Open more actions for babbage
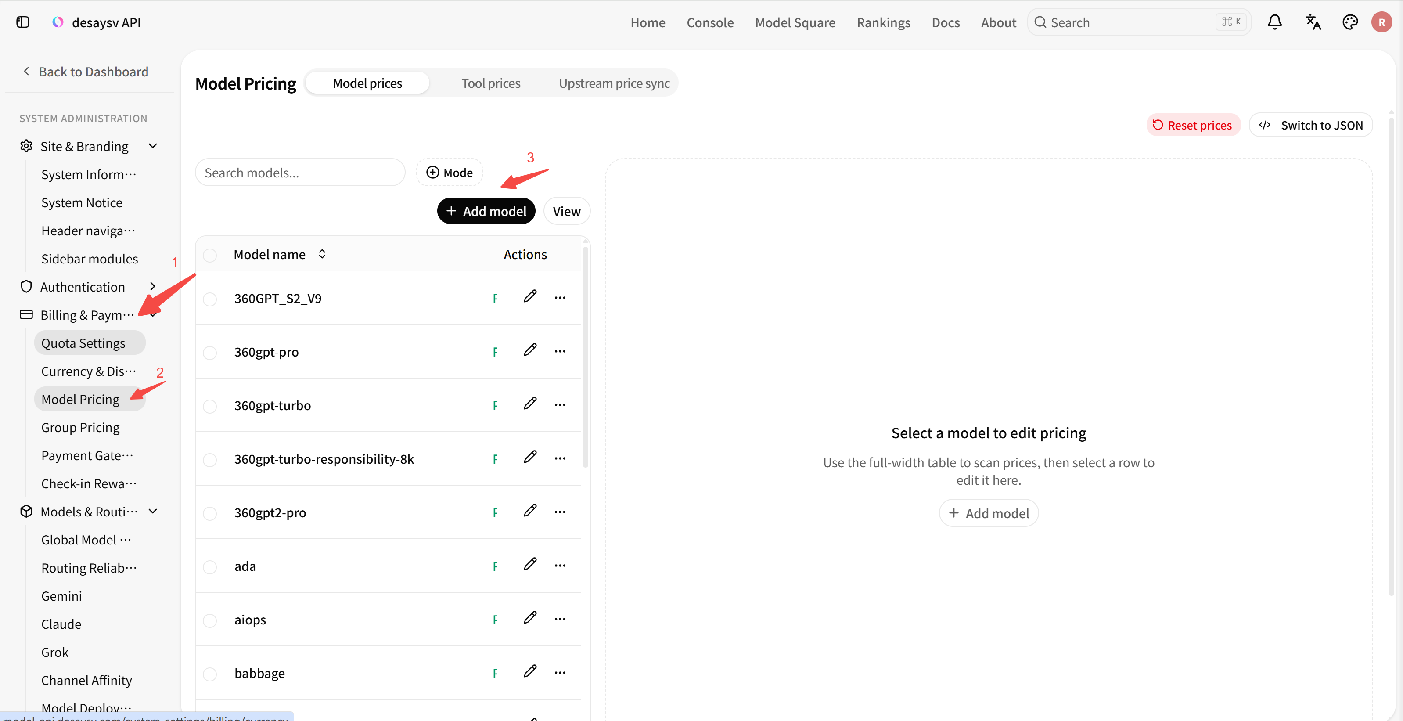The image size is (1403, 721). click(x=560, y=673)
